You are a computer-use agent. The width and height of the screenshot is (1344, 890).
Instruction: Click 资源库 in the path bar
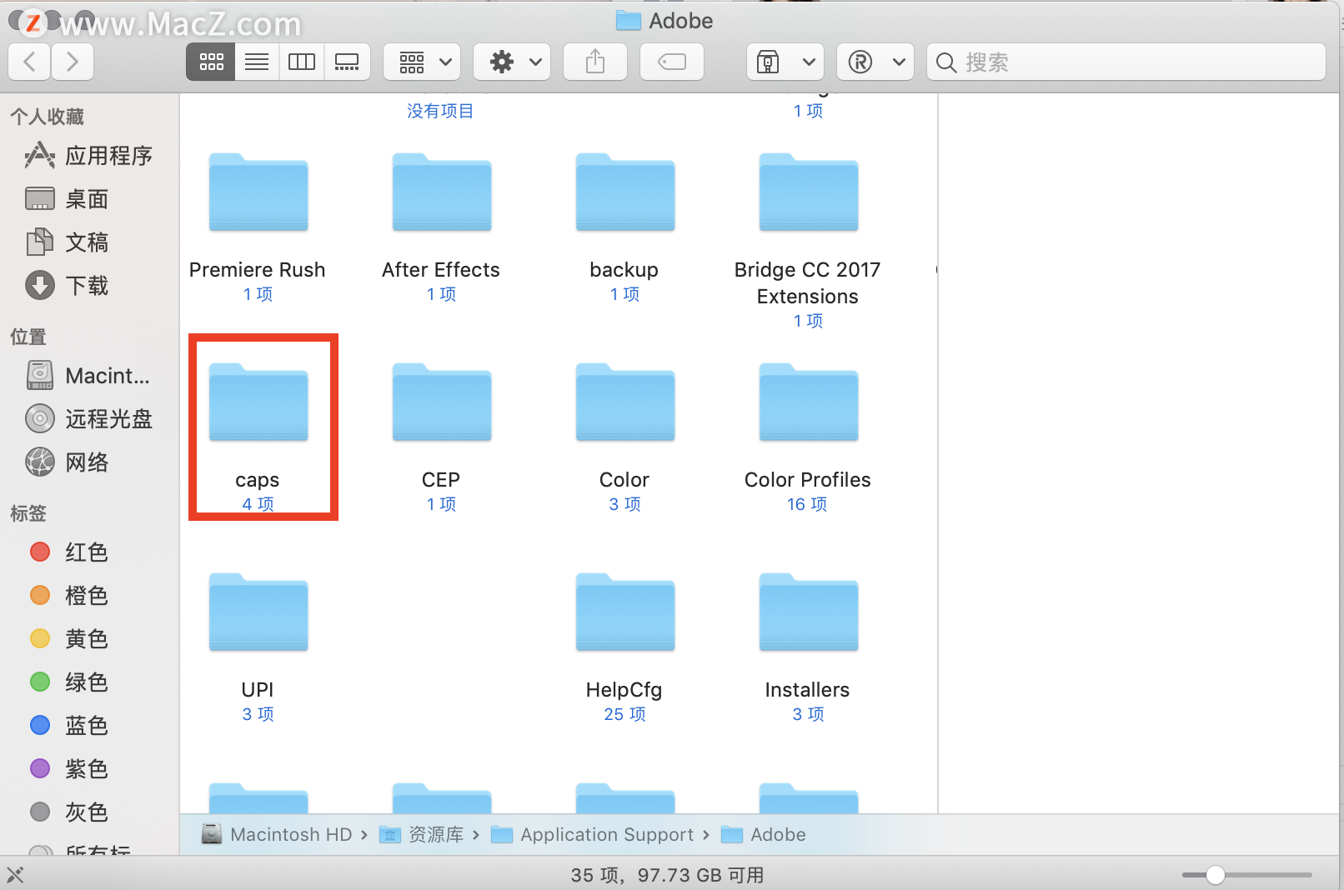(x=422, y=834)
